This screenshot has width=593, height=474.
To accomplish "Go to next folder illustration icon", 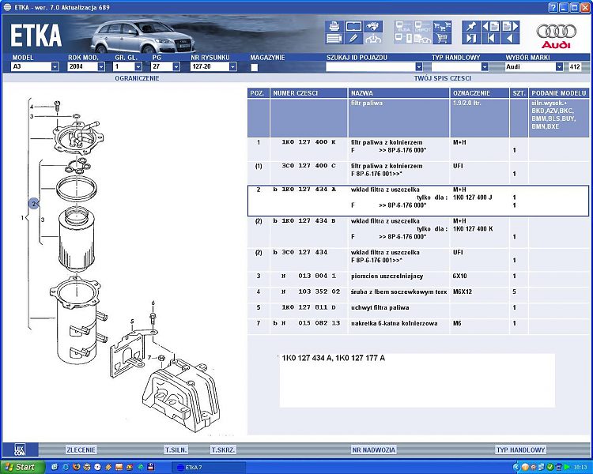I will (x=510, y=26).
